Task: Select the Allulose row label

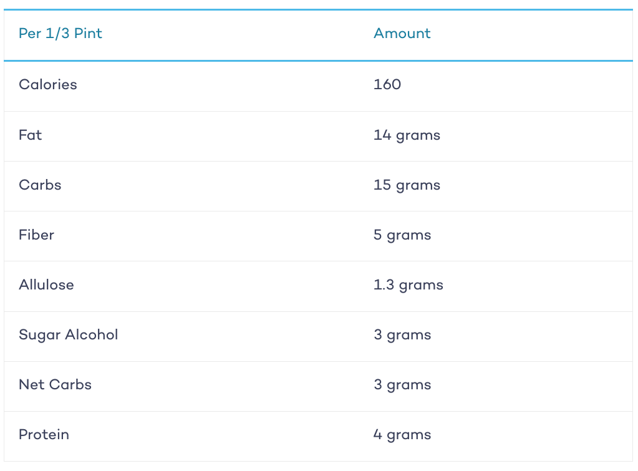Action: [x=46, y=284]
